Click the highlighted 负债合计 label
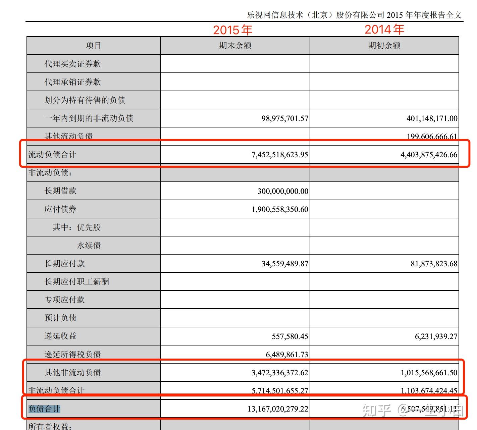The image size is (477, 430). (44, 409)
